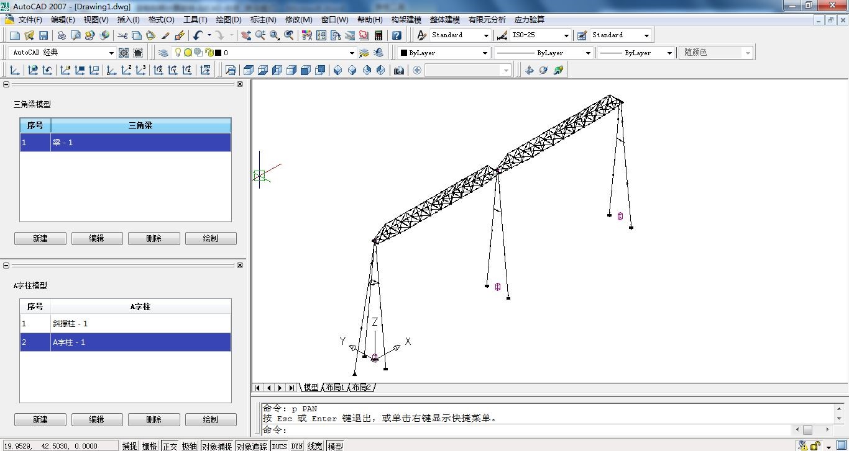The image size is (849, 451).
Task: Expand the ISO-25 dimension style dropdown
Action: (566, 36)
